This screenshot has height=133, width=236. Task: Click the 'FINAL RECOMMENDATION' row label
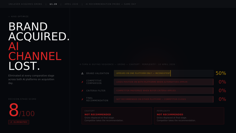(97, 99)
